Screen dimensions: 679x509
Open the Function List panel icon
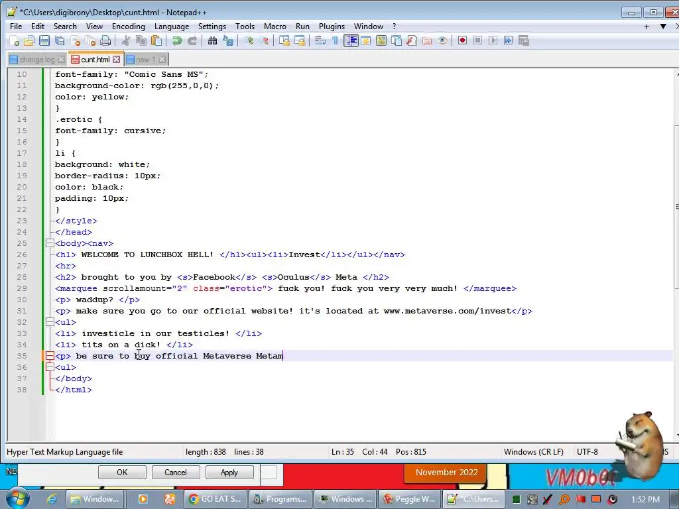(x=411, y=40)
